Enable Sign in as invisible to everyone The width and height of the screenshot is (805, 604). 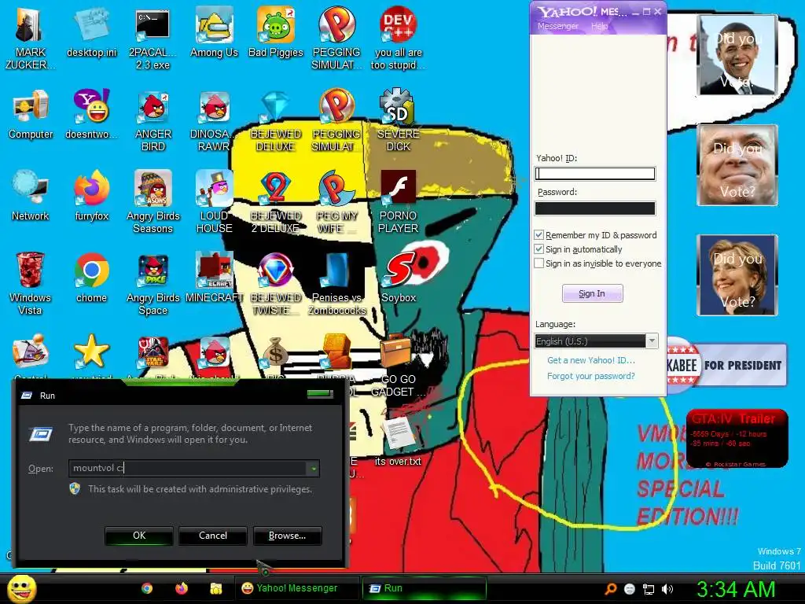539,263
